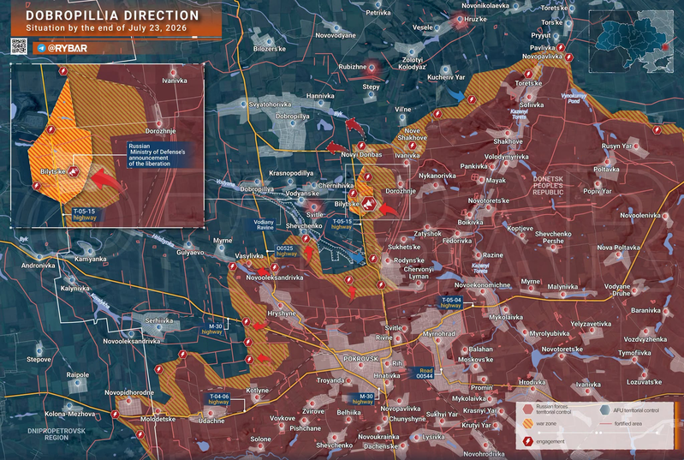This screenshot has height=460, width=684.
Task: Click the blue settlement dot at Dobropillya town
Action: [293, 123]
